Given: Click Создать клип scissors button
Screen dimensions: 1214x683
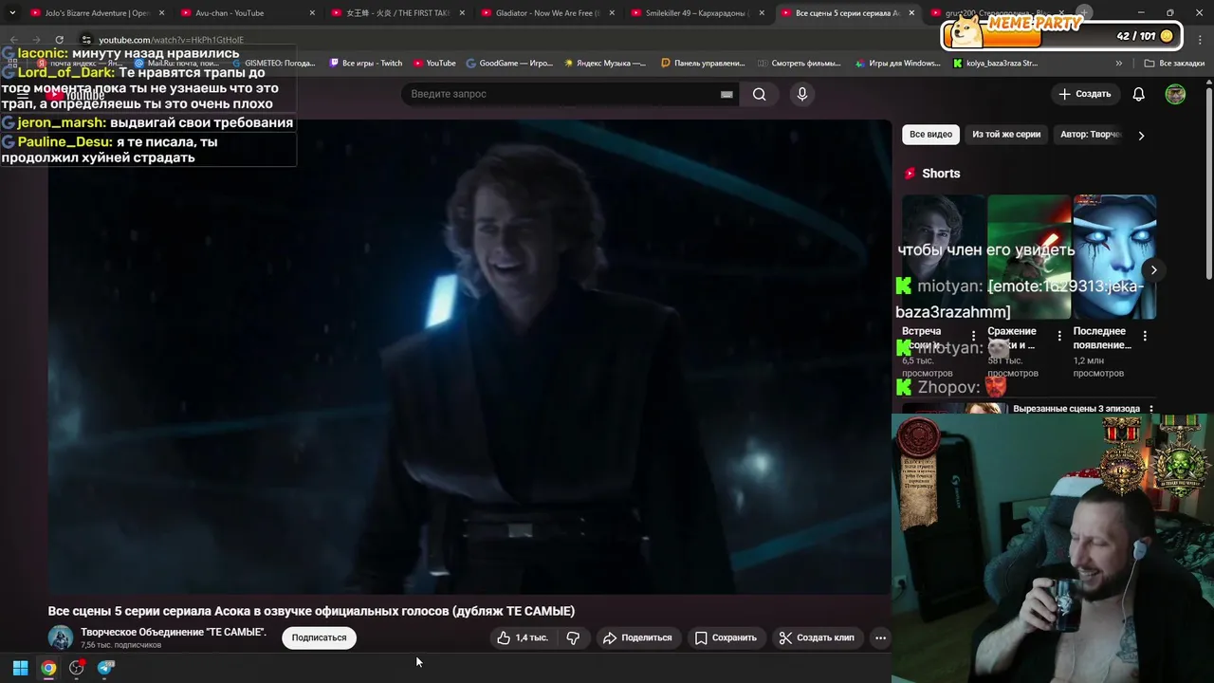Looking at the screenshot, I should (817, 637).
